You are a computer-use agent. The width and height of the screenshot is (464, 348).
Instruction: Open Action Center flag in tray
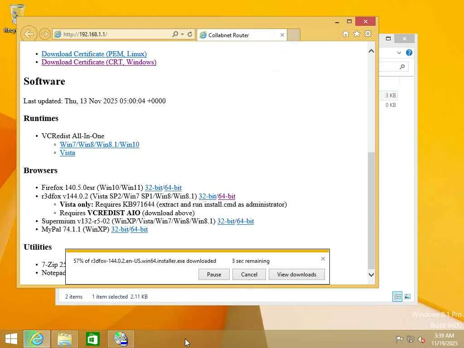point(399,339)
